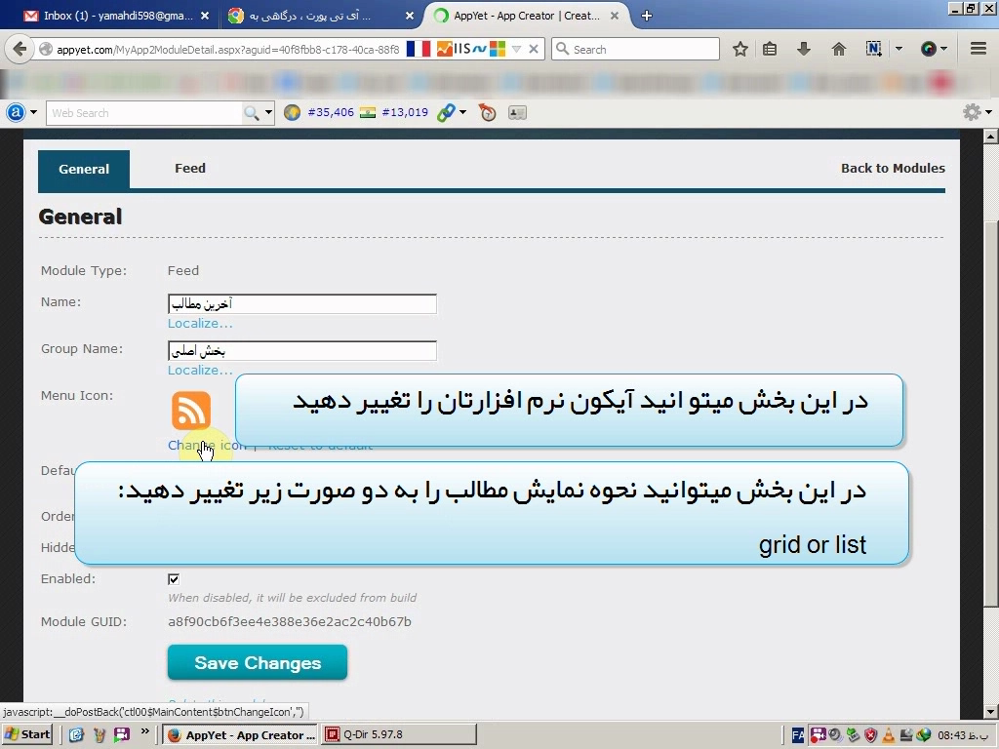
Task: Open the Firefox hamburger menu
Action: [979, 49]
